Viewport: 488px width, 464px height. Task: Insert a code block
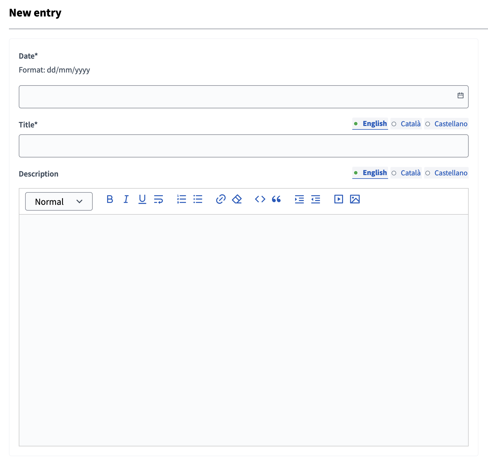tap(260, 199)
